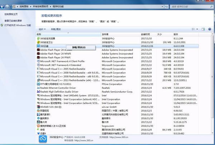Click Visual C++ 2005 Redistributable icon

[x=38, y=69]
